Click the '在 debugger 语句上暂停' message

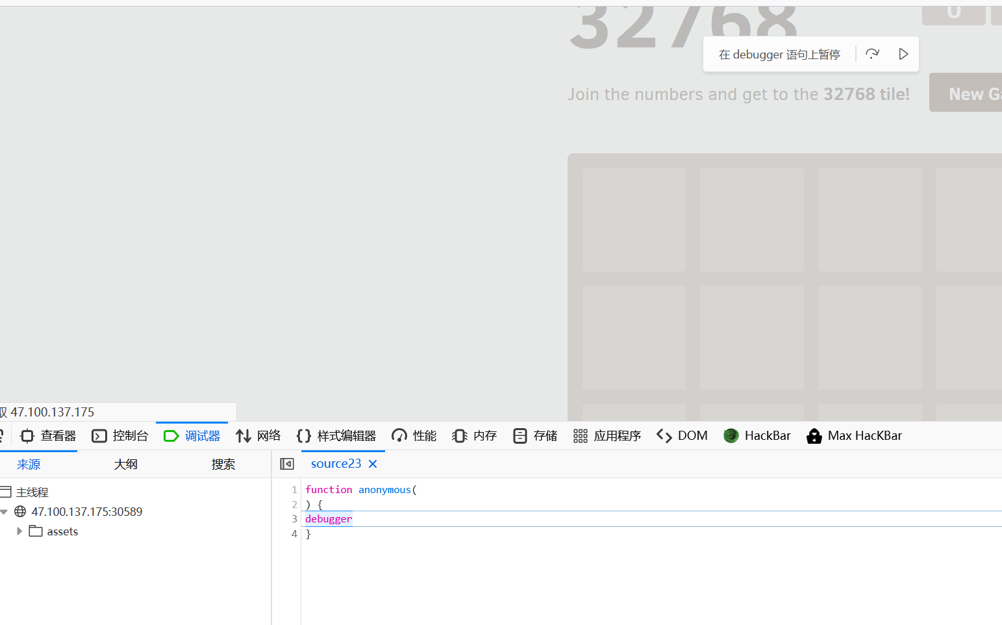click(x=779, y=55)
